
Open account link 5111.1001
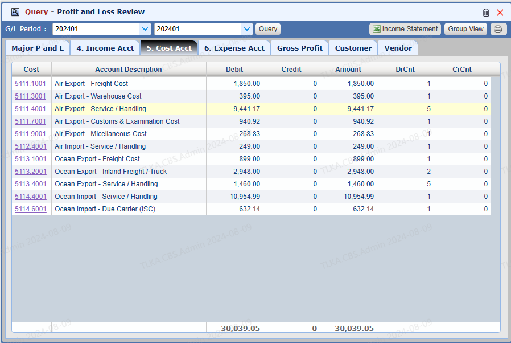tap(30, 84)
